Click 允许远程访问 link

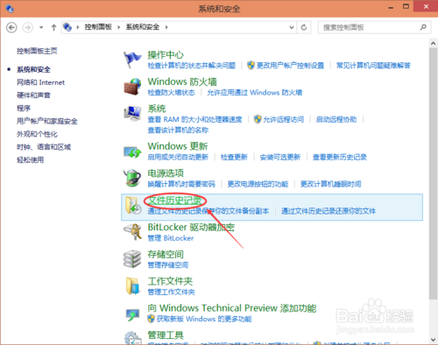pos(284,119)
